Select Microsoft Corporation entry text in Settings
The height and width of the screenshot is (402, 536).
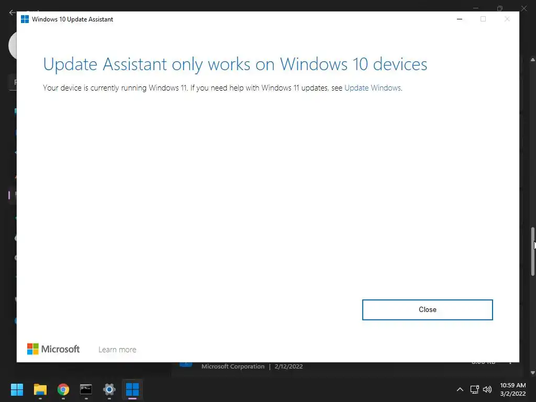point(233,366)
